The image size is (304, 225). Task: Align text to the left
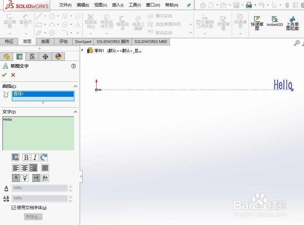click(16, 168)
